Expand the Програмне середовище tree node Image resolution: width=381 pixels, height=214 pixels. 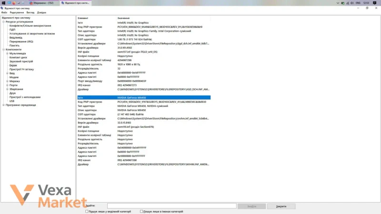4,105
